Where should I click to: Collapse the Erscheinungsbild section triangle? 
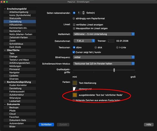point(4,9)
